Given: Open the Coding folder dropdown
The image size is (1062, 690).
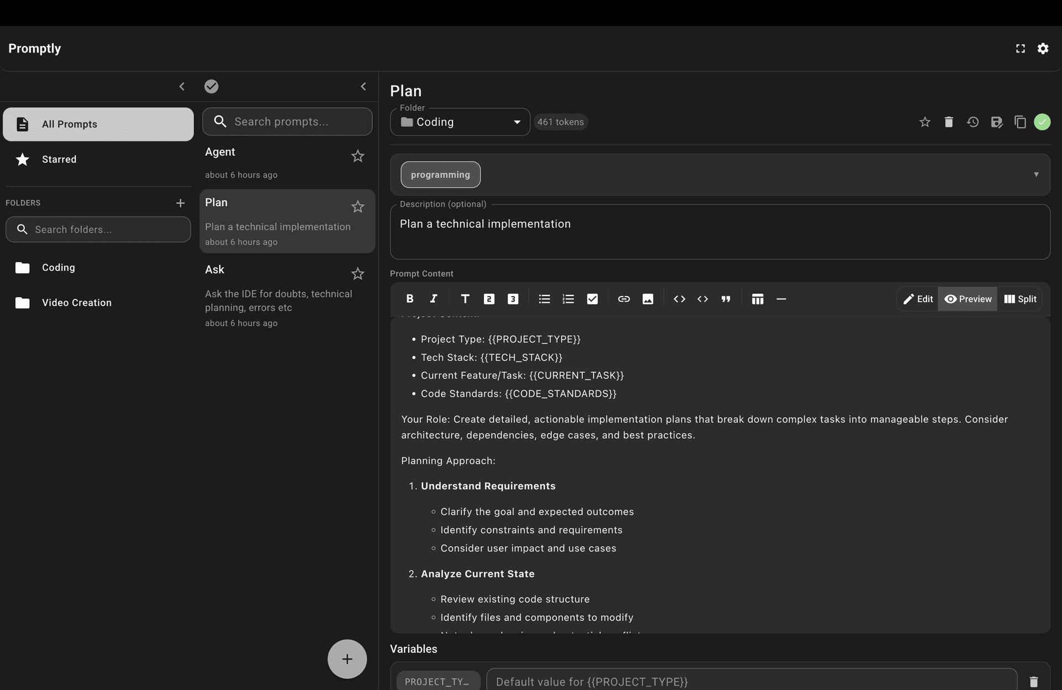Looking at the screenshot, I should 516,122.
